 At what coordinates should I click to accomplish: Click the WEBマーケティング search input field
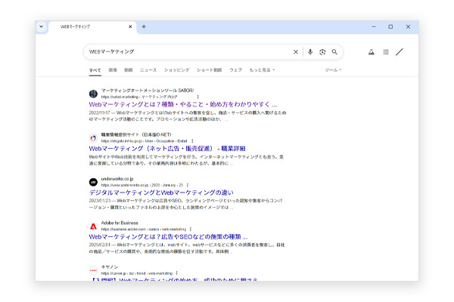(188, 52)
